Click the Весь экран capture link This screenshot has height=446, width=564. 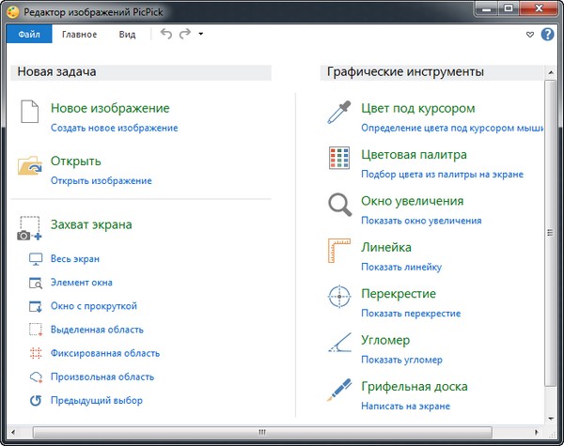click(x=74, y=258)
